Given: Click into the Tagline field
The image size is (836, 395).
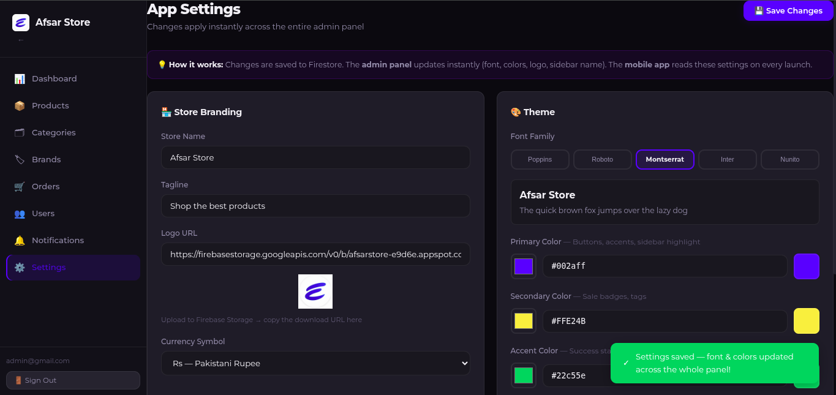Looking at the screenshot, I should pos(315,206).
